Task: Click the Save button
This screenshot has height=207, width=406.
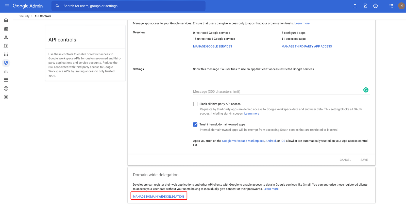Action: [364, 160]
